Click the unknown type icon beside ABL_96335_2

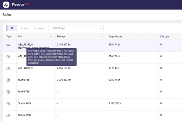pos(8,68)
